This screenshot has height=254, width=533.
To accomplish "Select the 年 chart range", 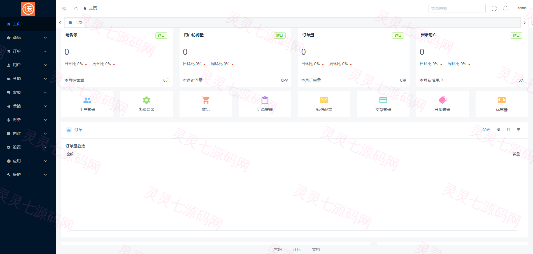I will point(518,130).
